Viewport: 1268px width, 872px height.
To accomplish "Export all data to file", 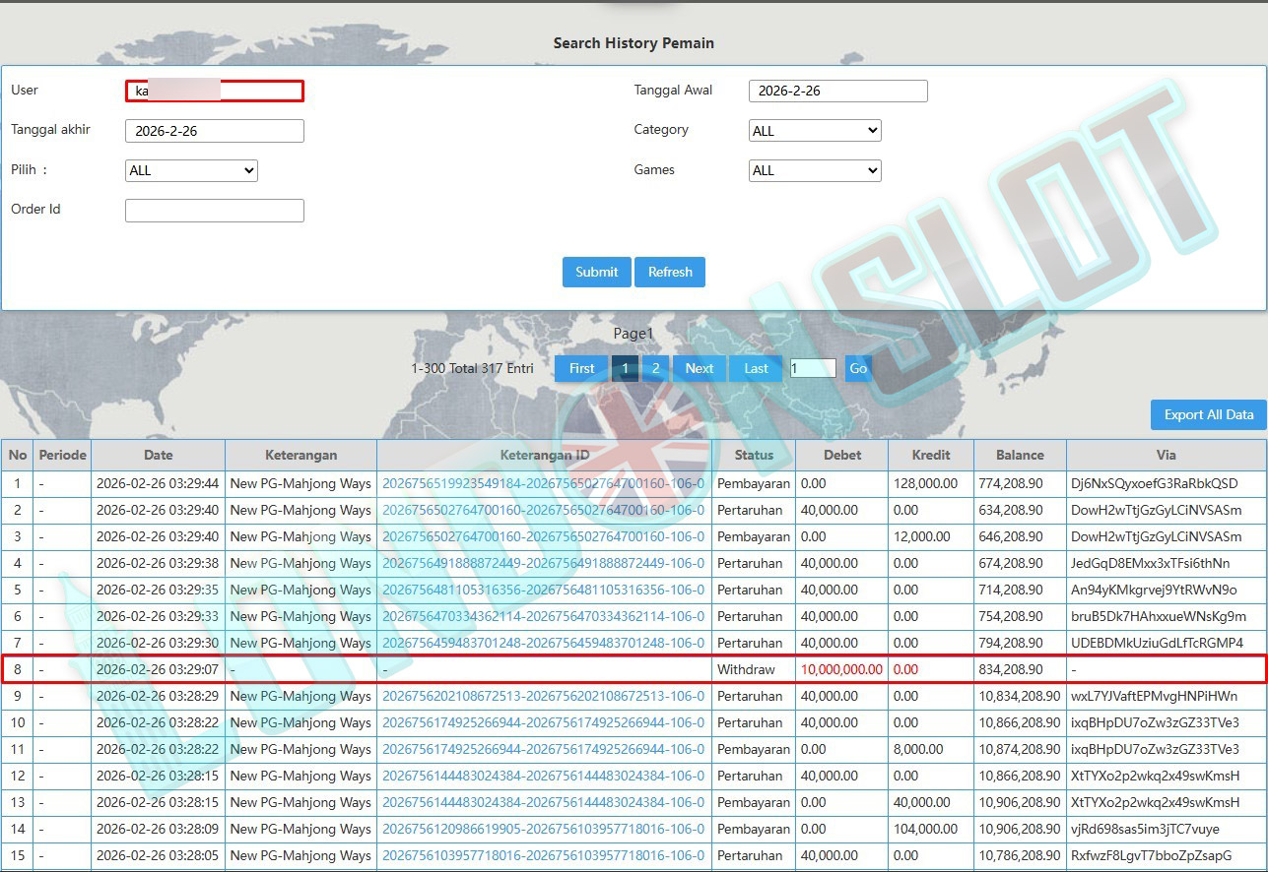I will click(1208, 415).
